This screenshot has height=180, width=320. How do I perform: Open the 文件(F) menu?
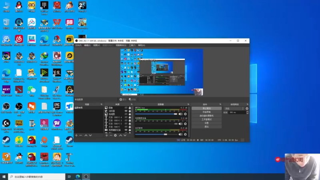point(78,45)
